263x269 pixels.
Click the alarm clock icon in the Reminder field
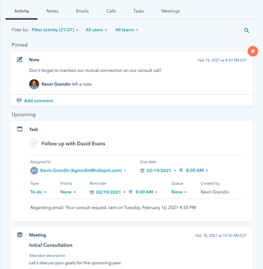[x=130, y=192]
